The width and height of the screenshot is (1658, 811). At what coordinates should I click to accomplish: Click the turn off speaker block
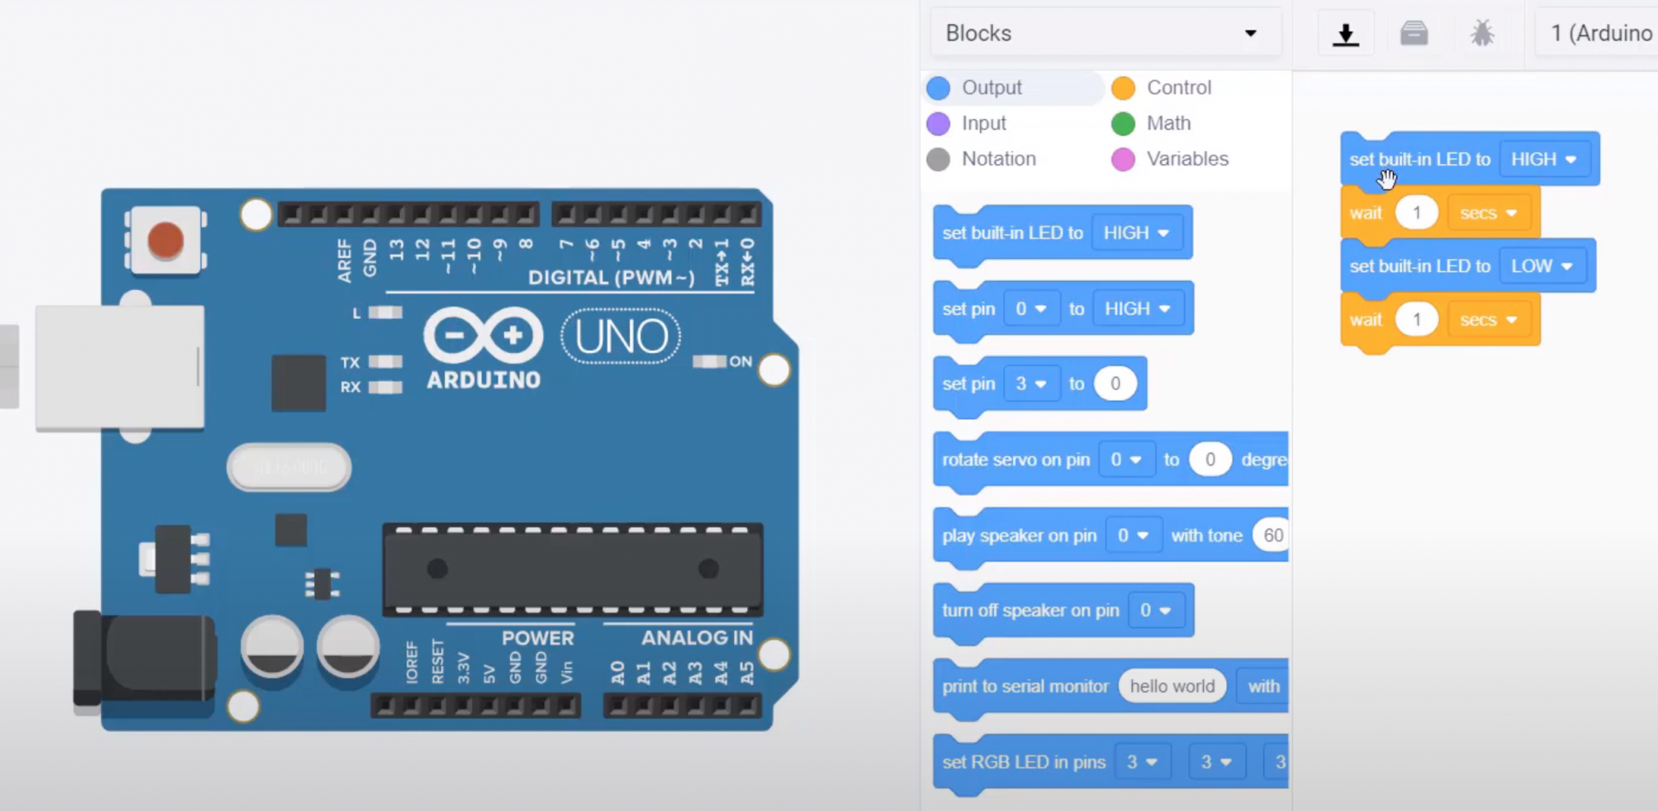[x=1029, y=611]
